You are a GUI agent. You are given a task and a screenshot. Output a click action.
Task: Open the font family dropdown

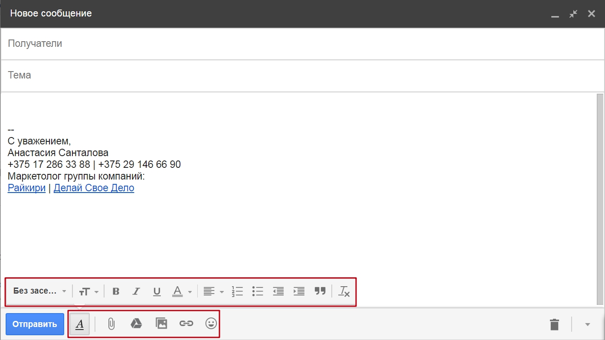[39, 291]
